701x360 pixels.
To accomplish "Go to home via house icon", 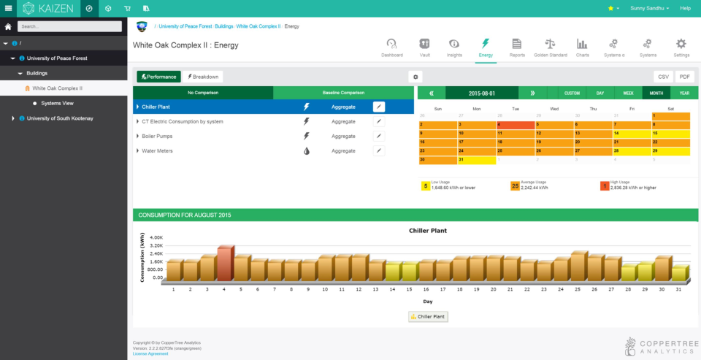I will click(x=8, y=26).
